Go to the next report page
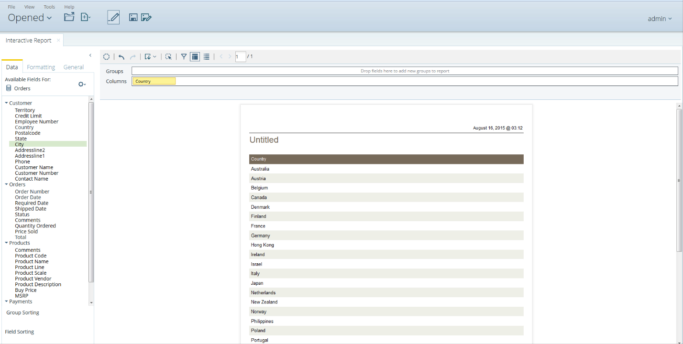 [230, 57]
